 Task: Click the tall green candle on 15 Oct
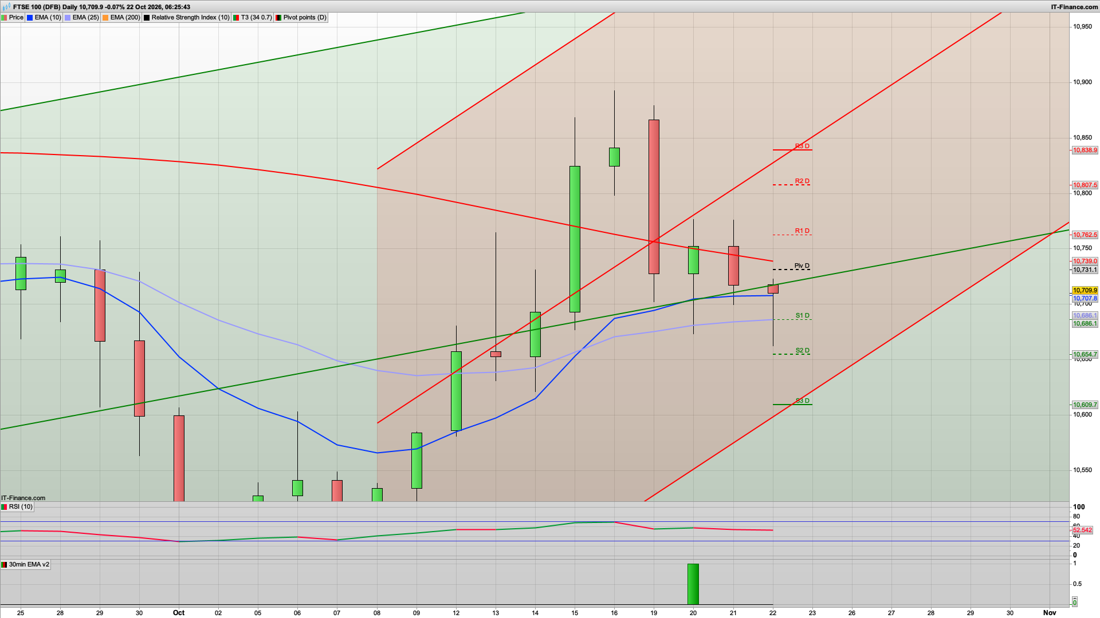575,239
